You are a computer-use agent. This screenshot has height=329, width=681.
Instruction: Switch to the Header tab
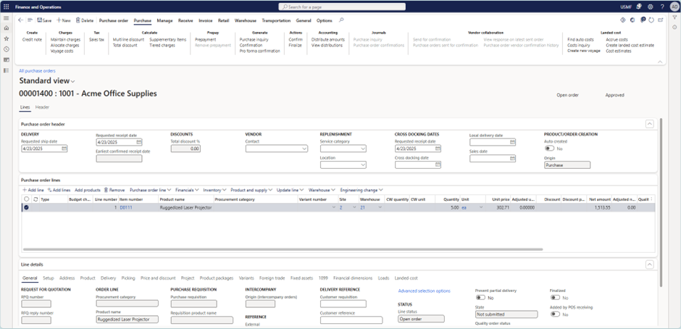[x=42, y=107]
